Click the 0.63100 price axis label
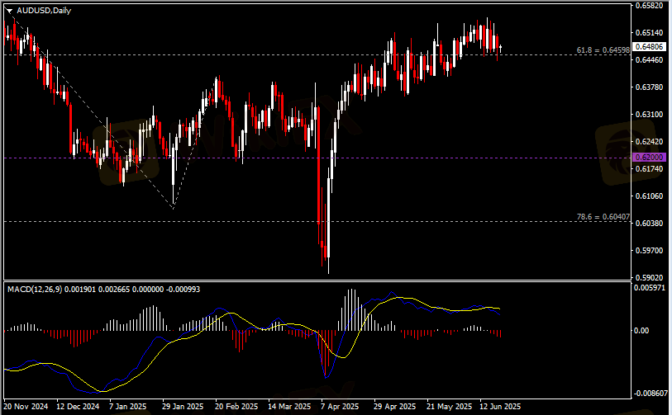The image size is (672, 415). click(x=650, y=114)
